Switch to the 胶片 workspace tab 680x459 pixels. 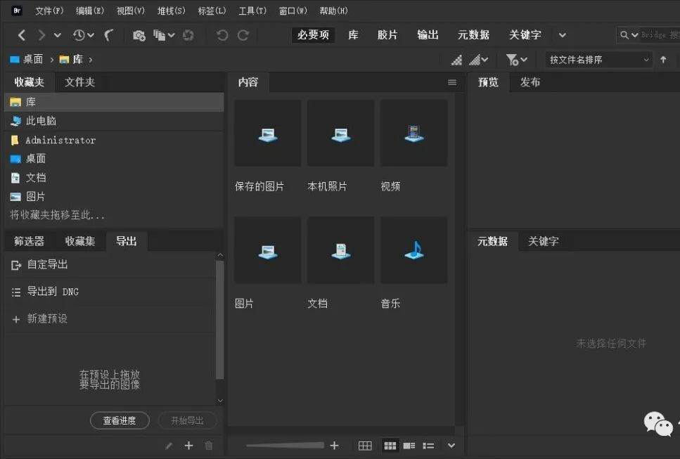click(387, 34)
